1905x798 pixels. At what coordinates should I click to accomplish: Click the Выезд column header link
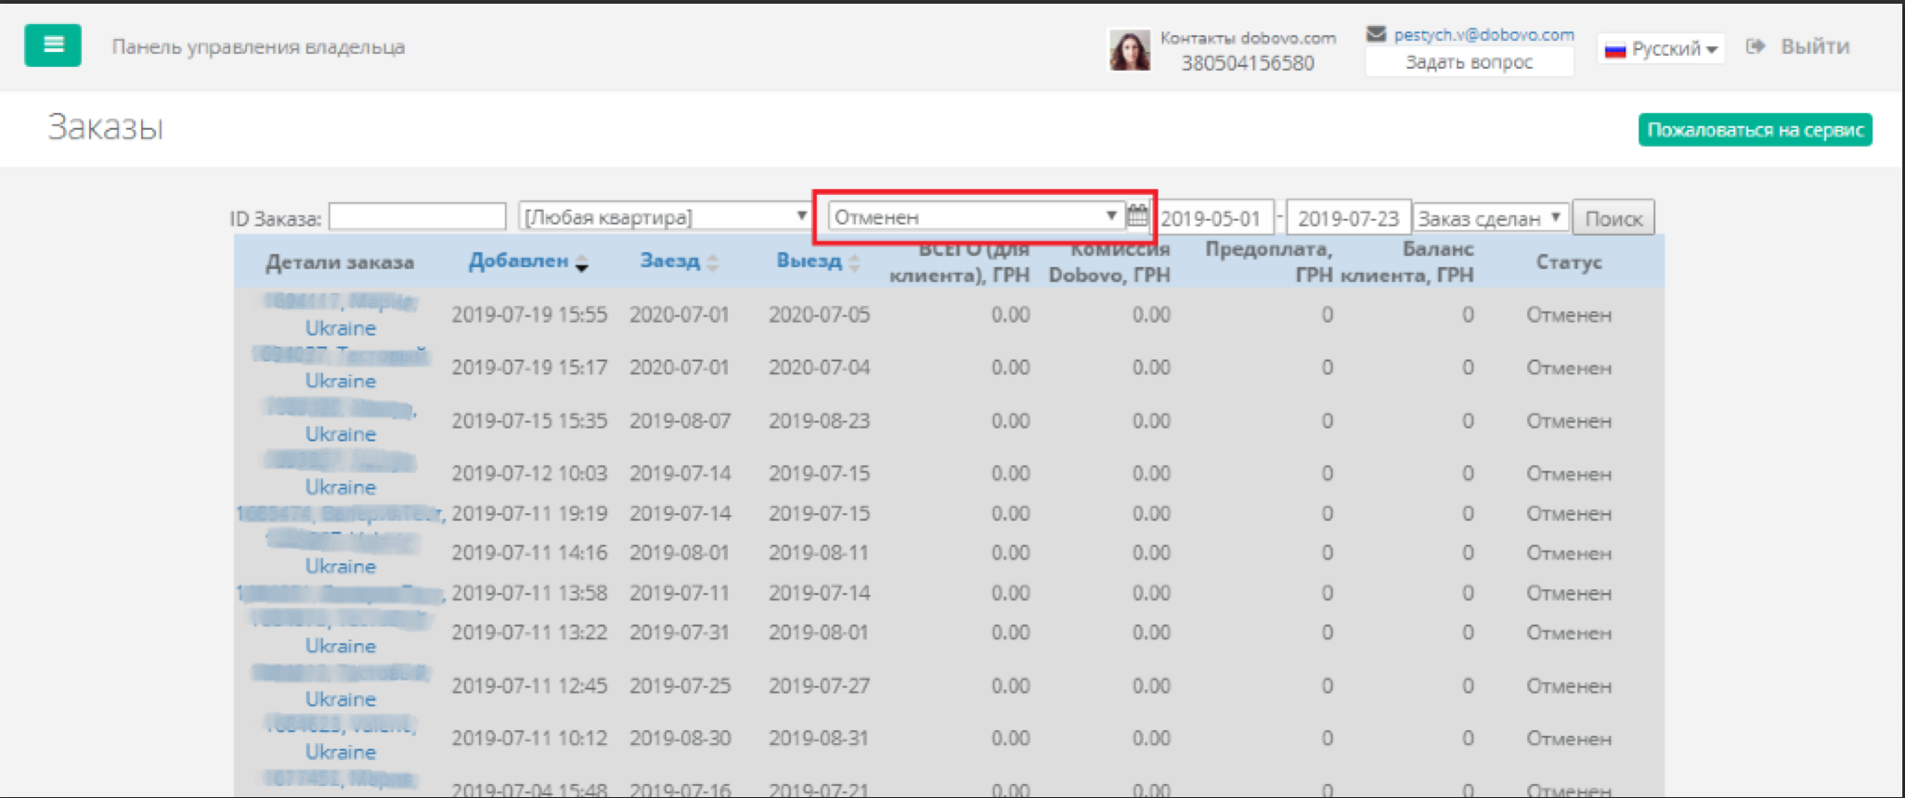point(809,261)
